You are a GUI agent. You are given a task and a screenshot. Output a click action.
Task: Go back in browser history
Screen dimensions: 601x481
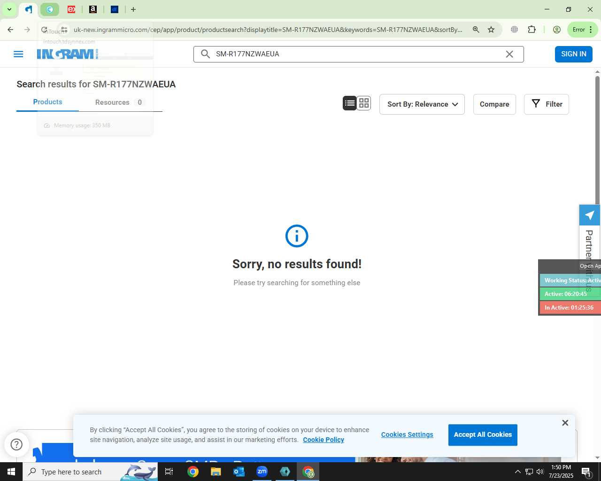click(10, 30)
